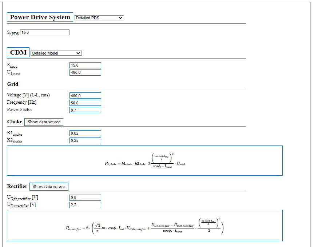Click the K1 choke input field
318x247 pixels.
pos(85,133)
